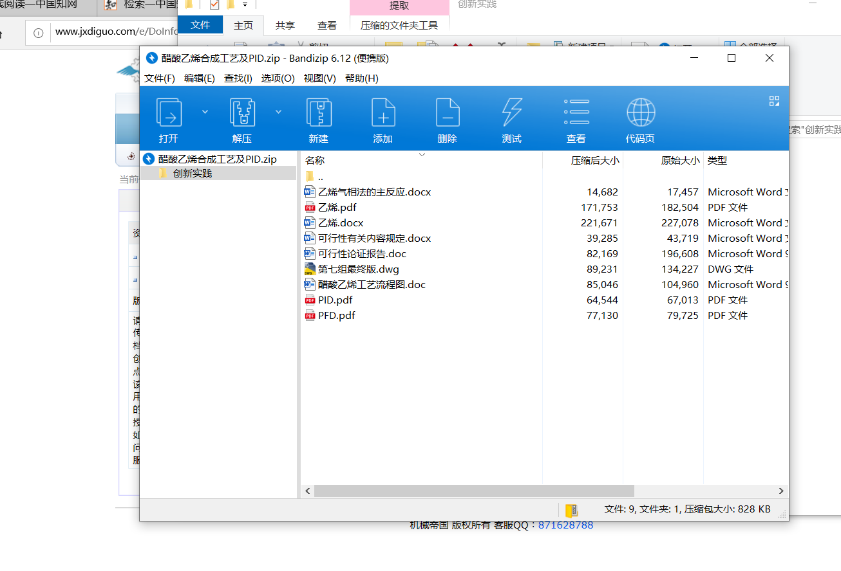The height and width of the screenshot is (571, 841).
Task: Open the quick access toolbar dropdown in File Explorer
Action: coord(245,5)
